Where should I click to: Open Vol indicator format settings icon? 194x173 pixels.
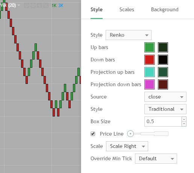pos(33,6)
